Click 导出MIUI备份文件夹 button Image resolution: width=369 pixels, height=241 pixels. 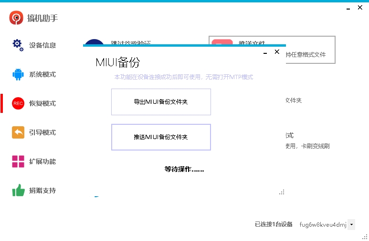pos(161,102)
